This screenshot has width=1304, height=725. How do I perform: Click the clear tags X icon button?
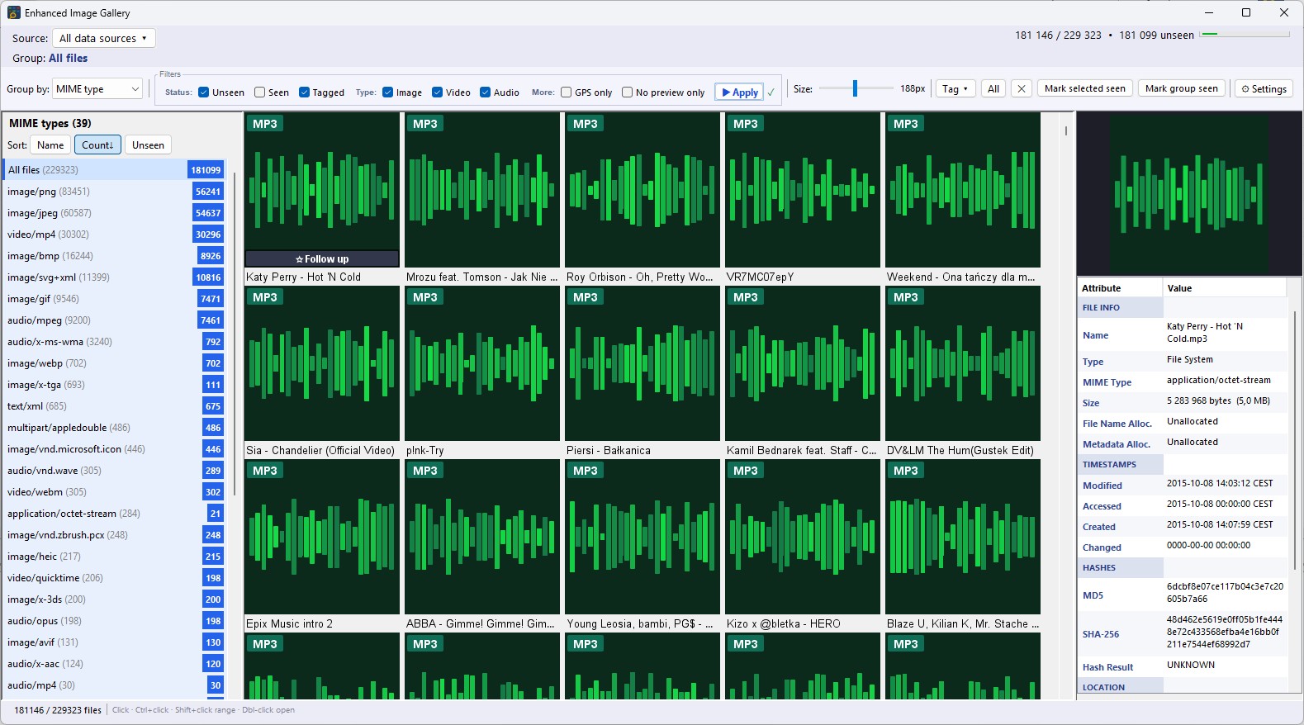(x=1022, y=89)
